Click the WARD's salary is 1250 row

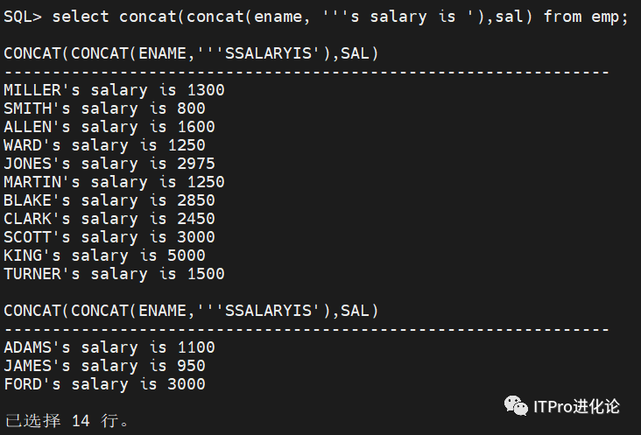(x=104, y=145)
